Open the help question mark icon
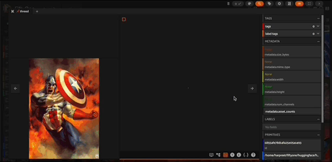The image size is (332, 162). pos(253,155)
